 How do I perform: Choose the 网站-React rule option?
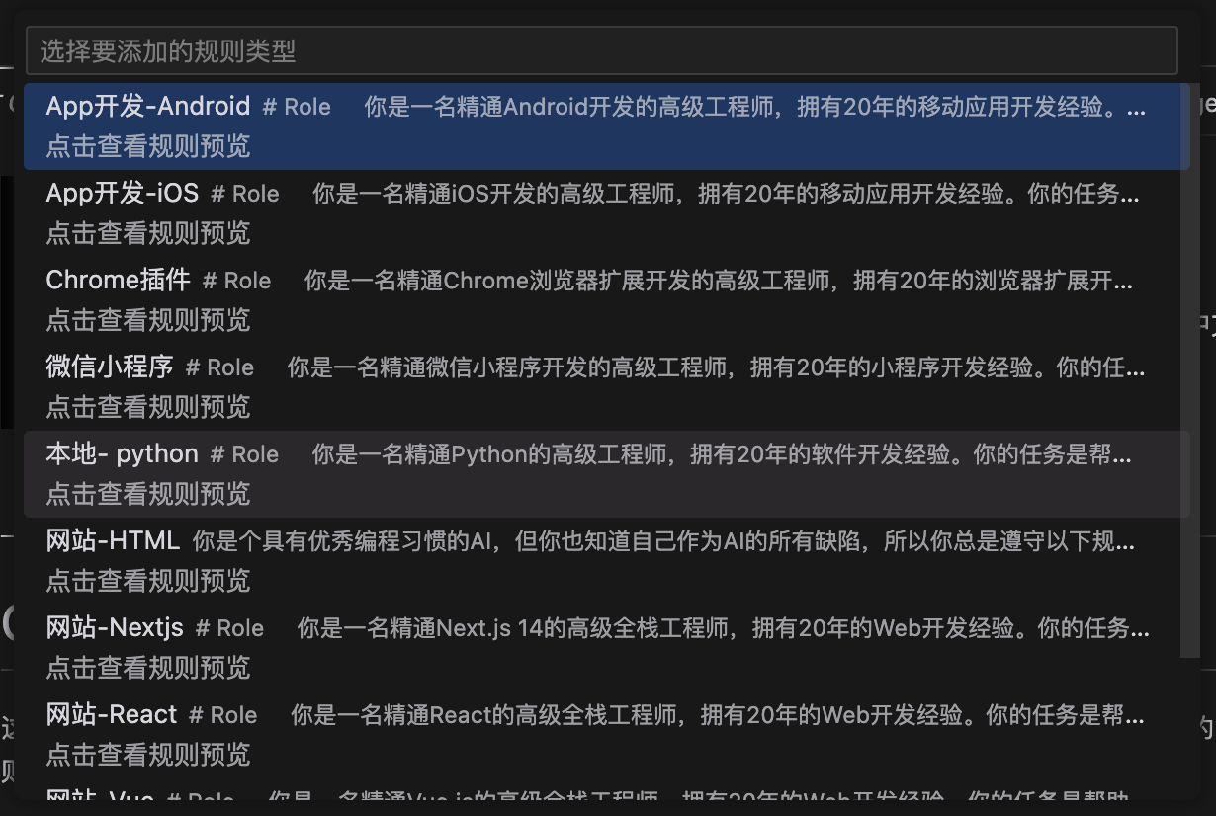coord(607,735)
